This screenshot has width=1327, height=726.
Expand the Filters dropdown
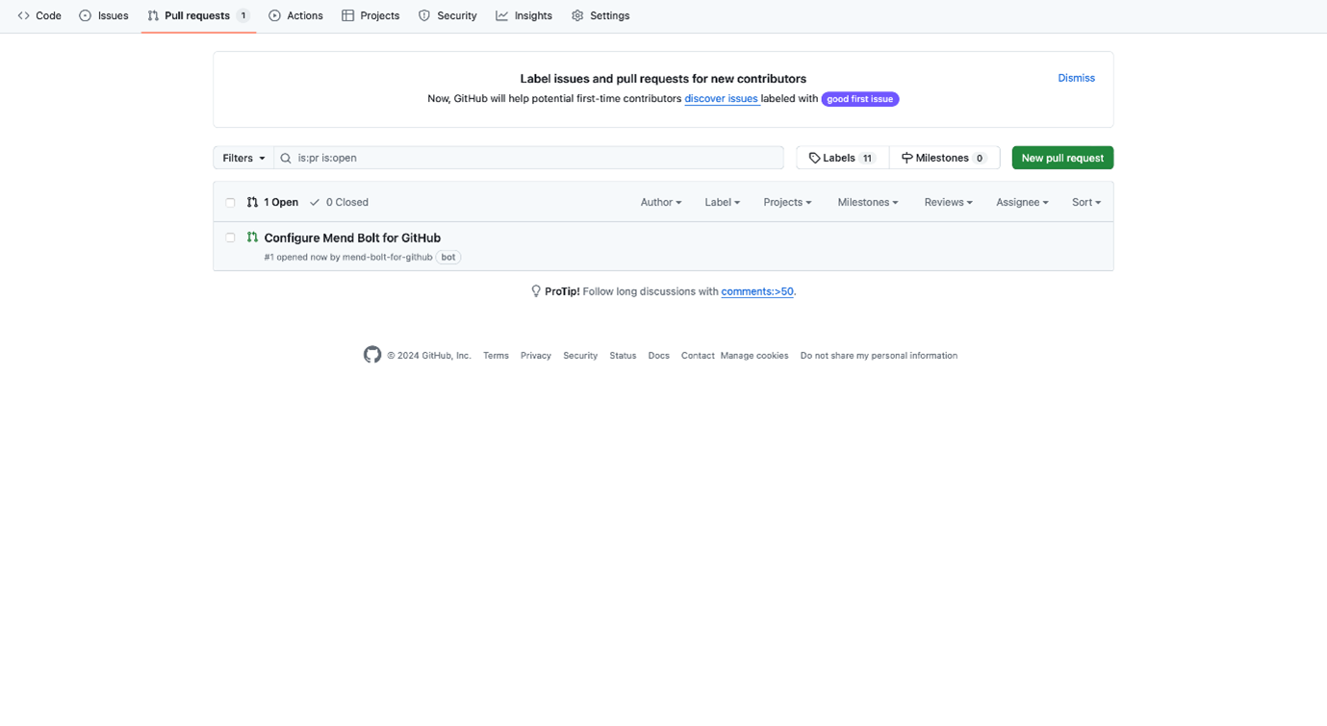(x=243, y=158)
